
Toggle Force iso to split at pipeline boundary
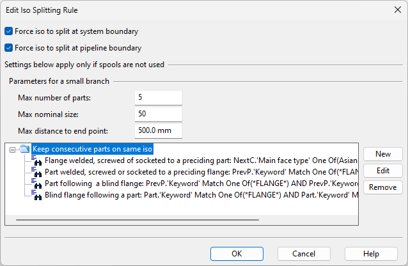(x=8, y=47)
